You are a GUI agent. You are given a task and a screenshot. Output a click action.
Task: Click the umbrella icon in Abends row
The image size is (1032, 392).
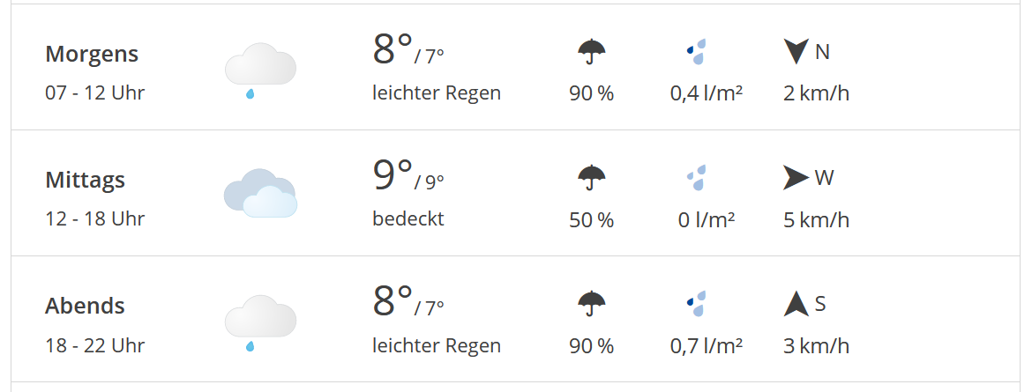[591, 304]
